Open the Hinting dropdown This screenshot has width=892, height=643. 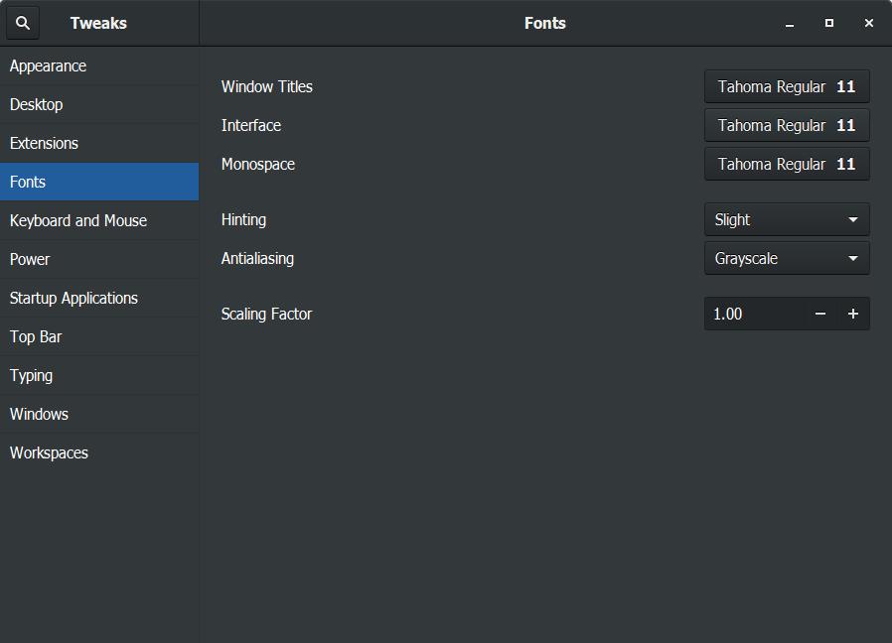(787, 219)
